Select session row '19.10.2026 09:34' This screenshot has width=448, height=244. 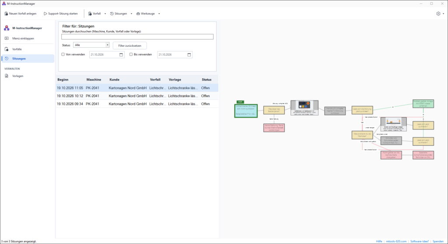coord(137,104)
